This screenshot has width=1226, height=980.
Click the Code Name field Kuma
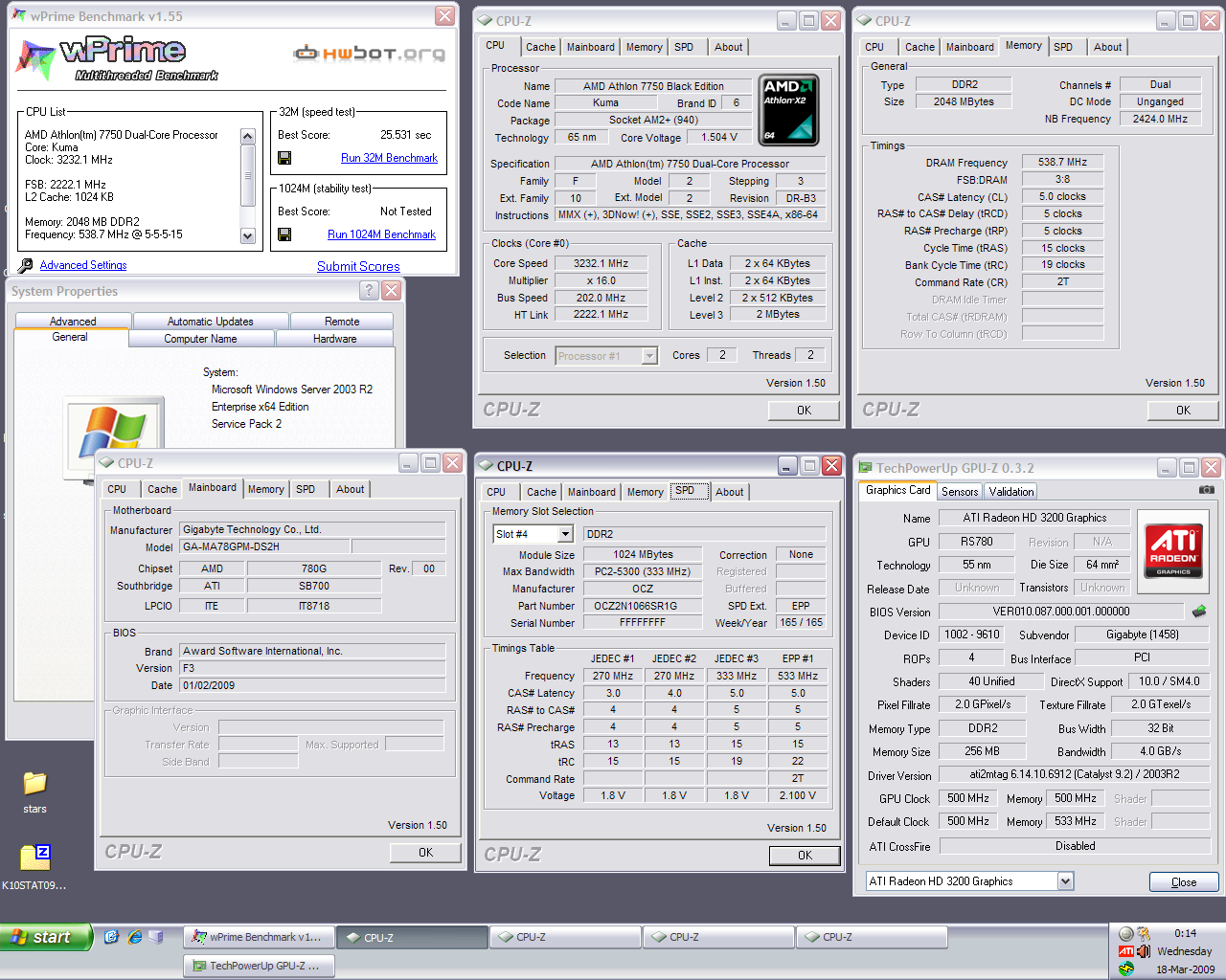(605, 103)
